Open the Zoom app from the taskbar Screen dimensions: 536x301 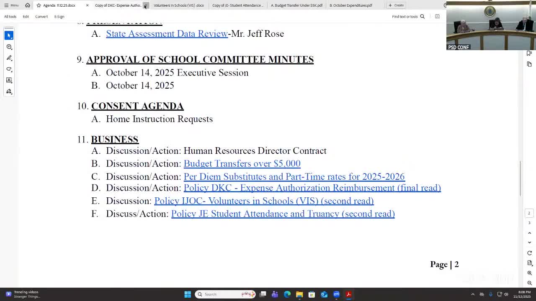point(336,294)
